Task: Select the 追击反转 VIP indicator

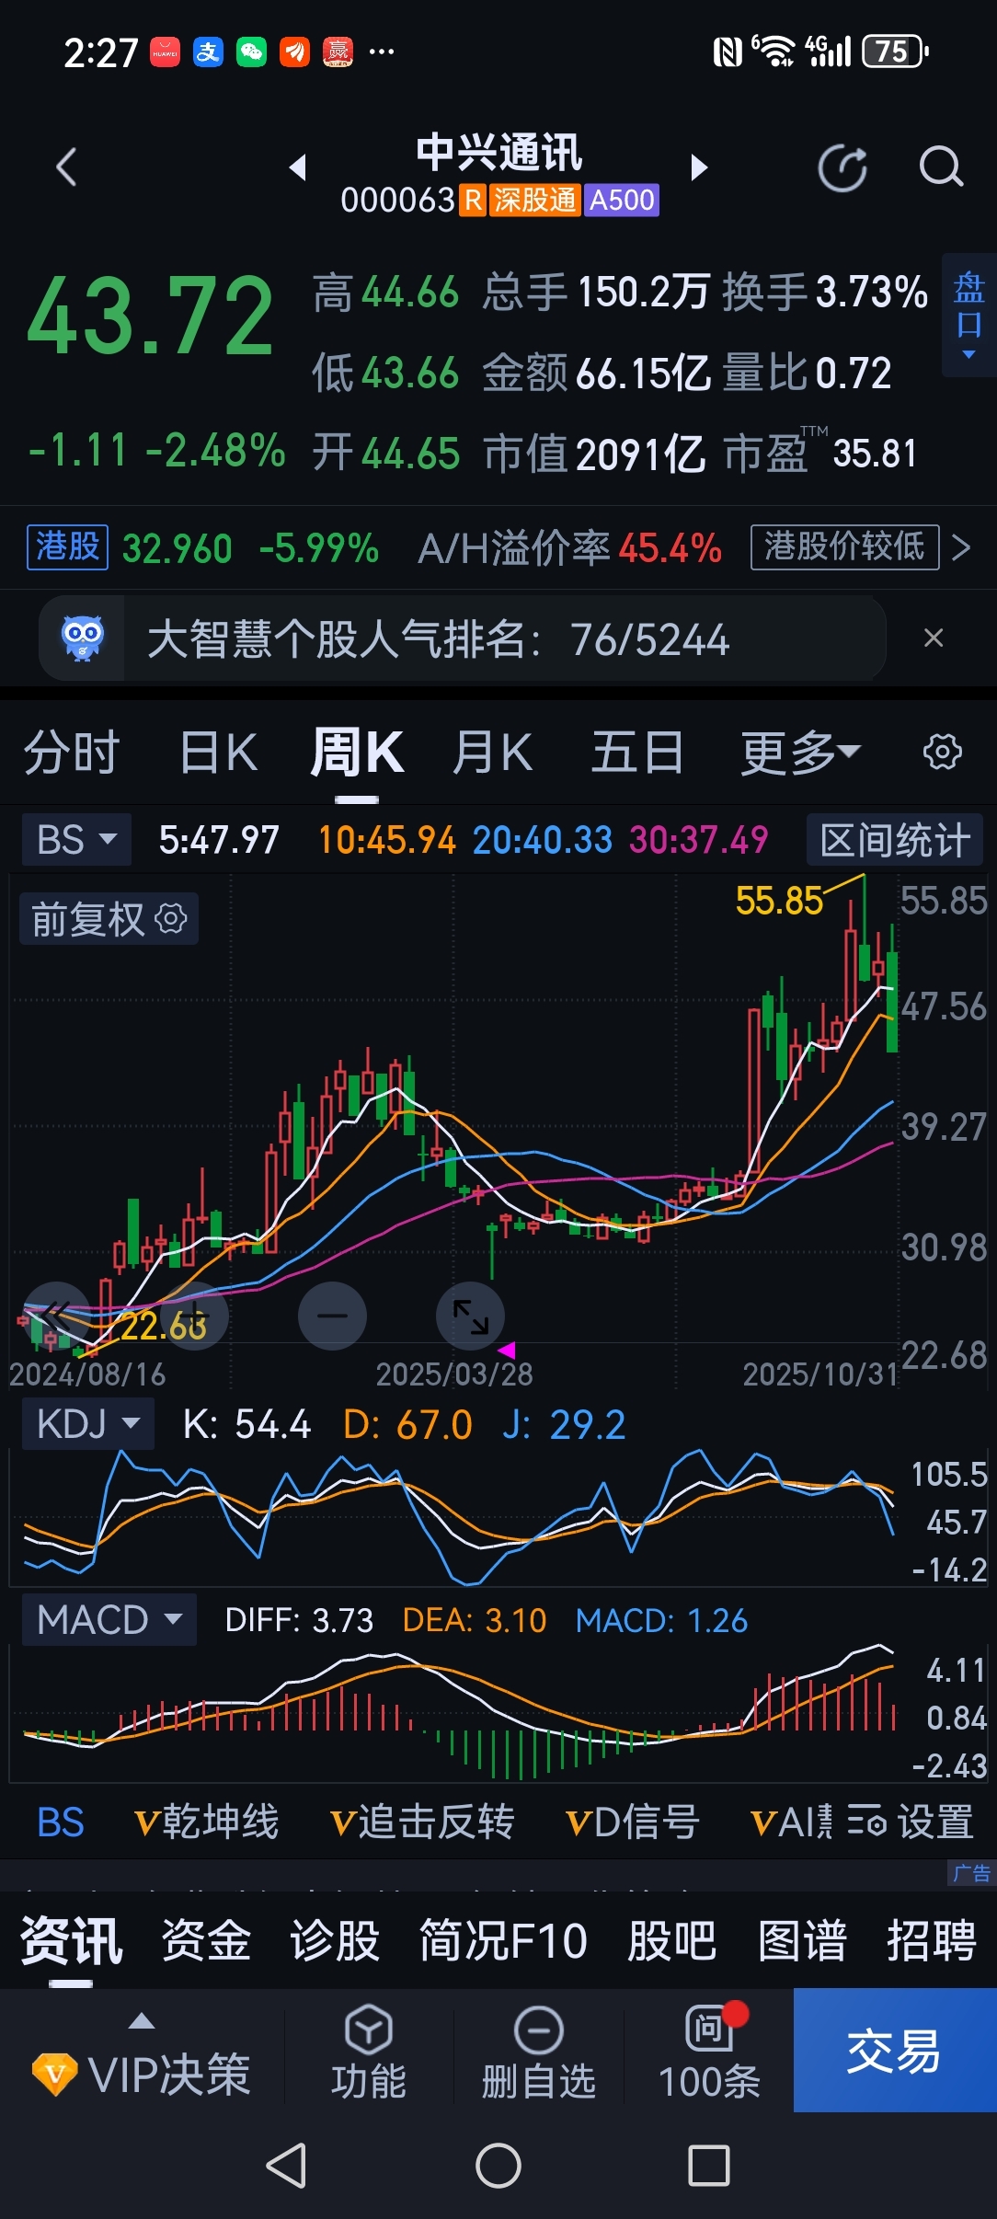Action: (421, 1822)
